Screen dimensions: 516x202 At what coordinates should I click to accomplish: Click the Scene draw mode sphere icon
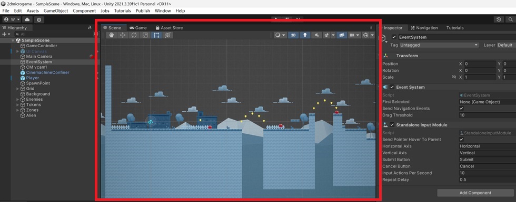pos(278,35)
